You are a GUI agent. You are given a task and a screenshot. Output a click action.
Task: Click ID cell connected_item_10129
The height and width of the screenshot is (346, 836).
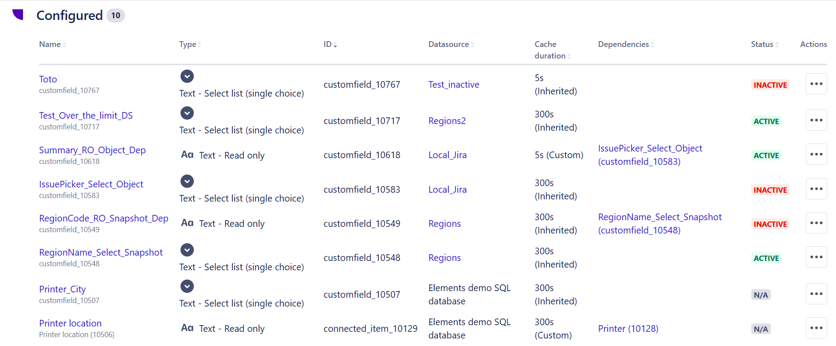[370, 329]
